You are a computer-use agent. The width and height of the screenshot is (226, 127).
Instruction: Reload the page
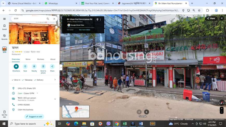pyautogui.click(x=16, y=10)
